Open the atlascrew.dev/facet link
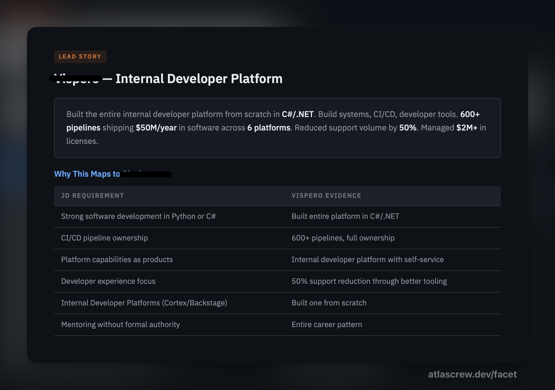The image size is (555, 390). pos(472,374)
